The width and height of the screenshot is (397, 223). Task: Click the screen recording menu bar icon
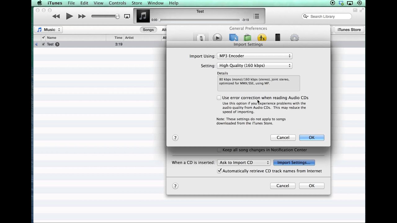[332, 3]
